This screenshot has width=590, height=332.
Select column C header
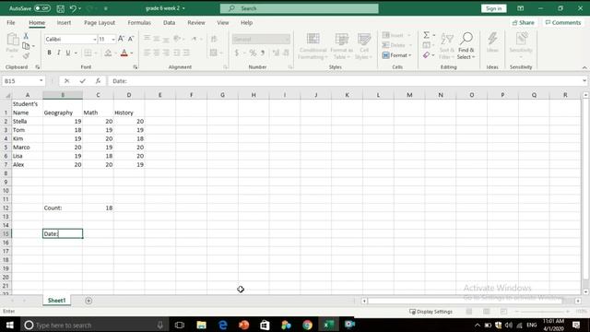[x=98, y=95]
